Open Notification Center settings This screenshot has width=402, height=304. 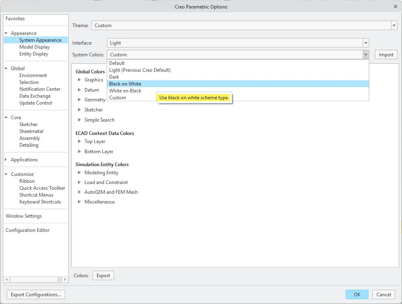pos(40,89)
